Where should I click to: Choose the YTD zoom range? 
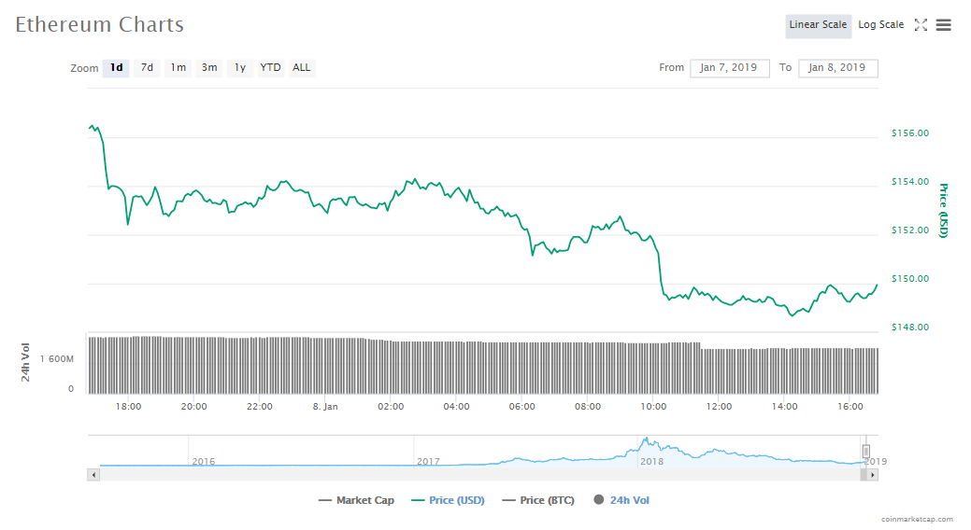coord(270,67)
